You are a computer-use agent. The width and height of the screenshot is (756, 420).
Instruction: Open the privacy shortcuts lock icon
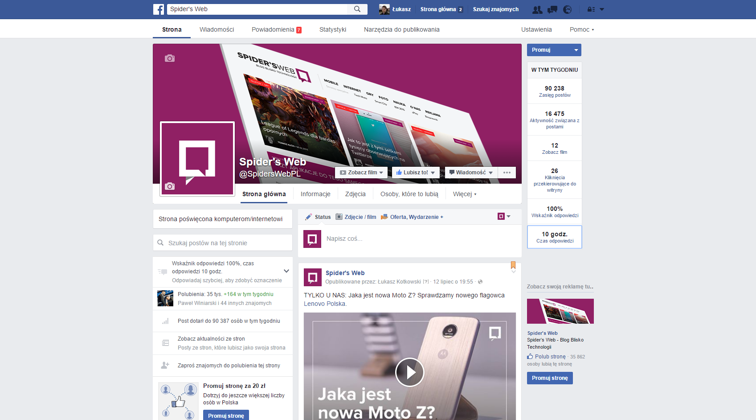591,9
